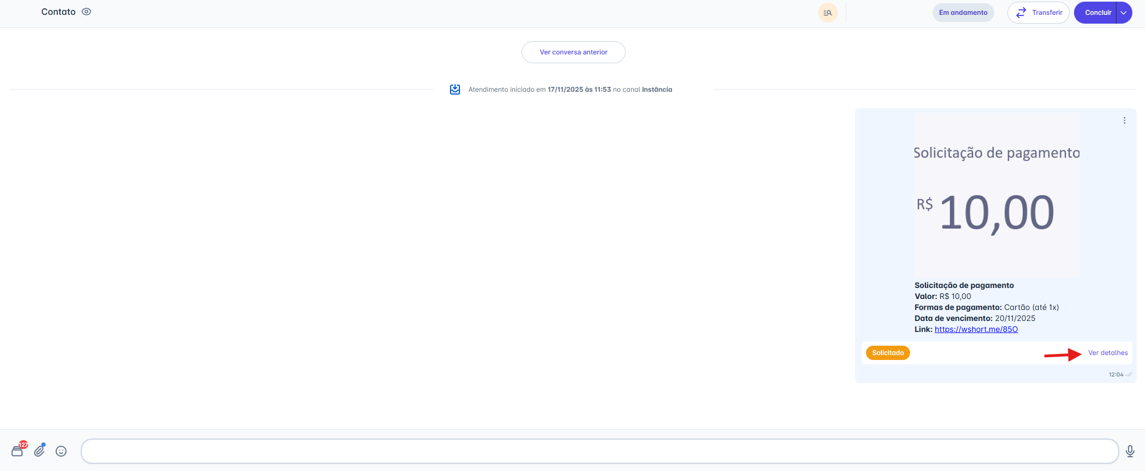Screen dimensions: 1145x471
Task: Click the Em andamento status badge
Action: pos(963,13)
